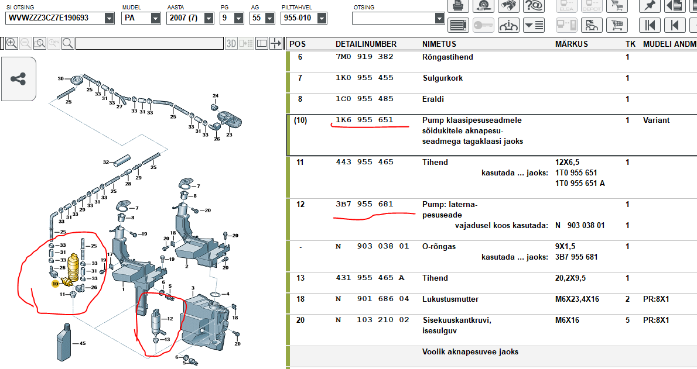Select the zoom-to-region magnifier tool
The image size is (697, 369).
39,43
